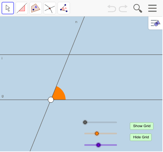Select the Polygon tool
The width and height of the screenshot is (163, 152).
(36, 8)
